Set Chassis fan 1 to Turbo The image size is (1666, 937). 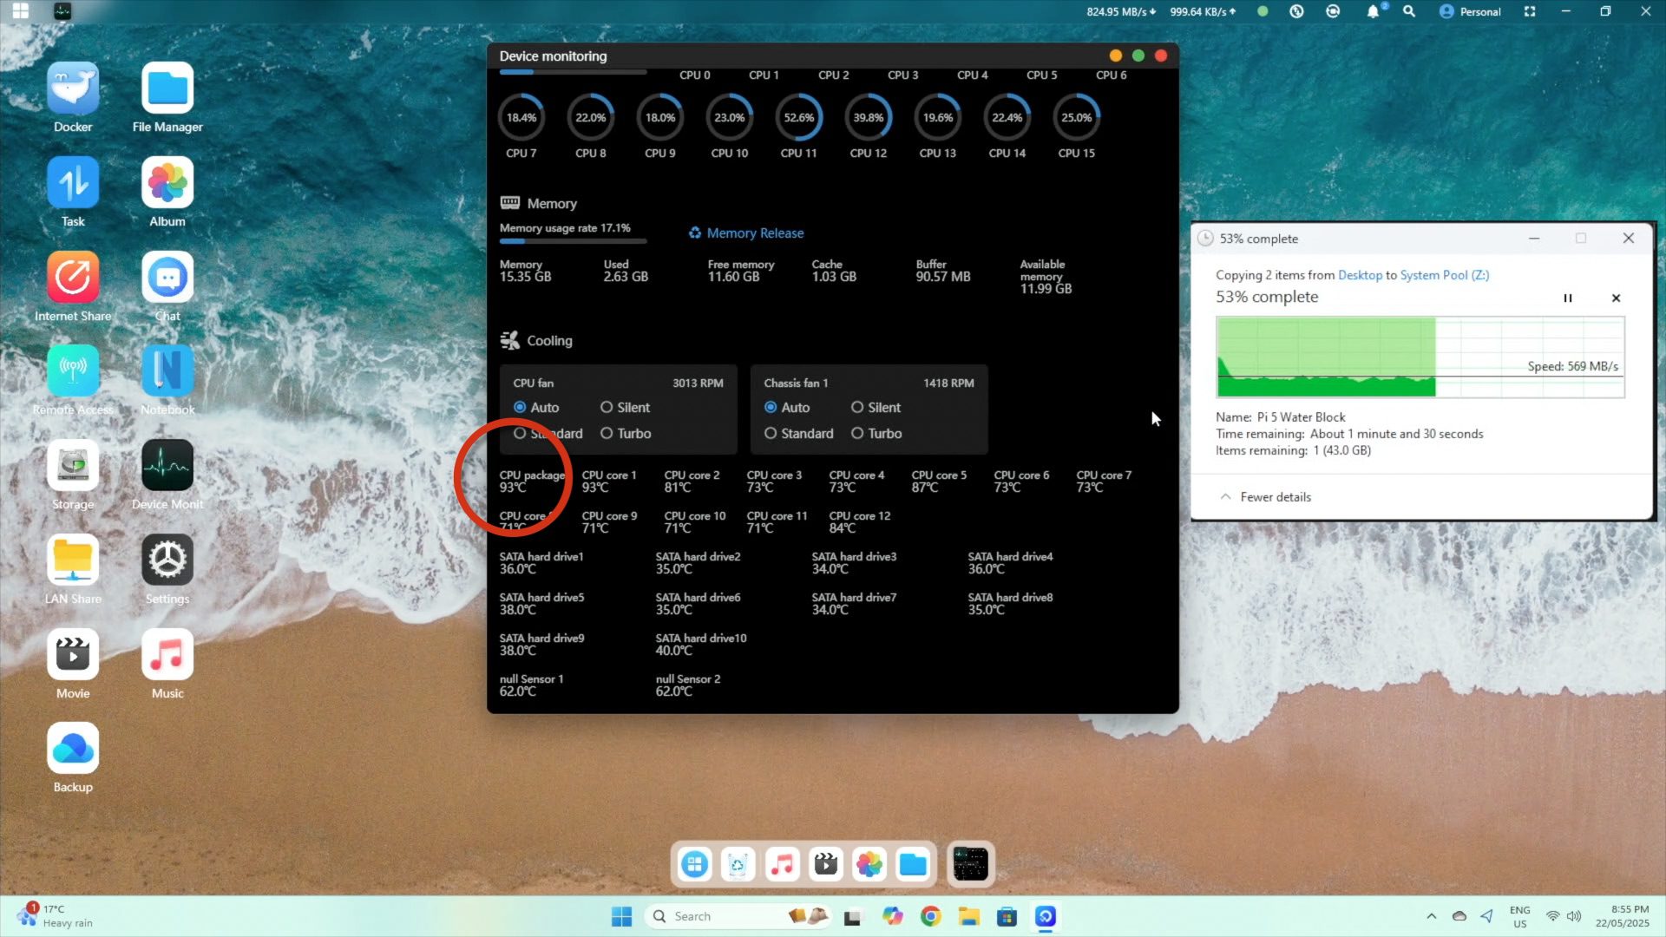[857, 434]
